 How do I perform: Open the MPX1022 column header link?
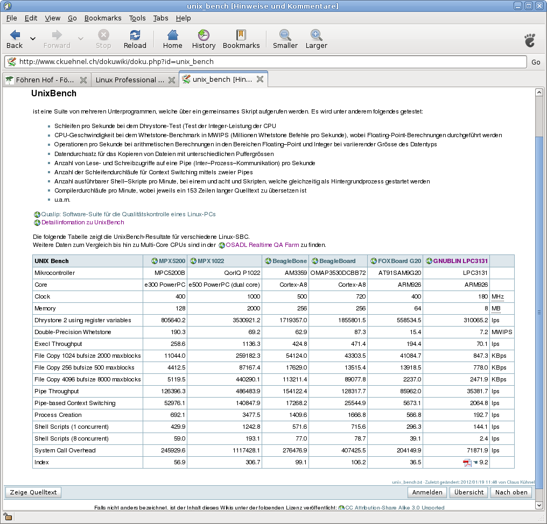(211, 261)
